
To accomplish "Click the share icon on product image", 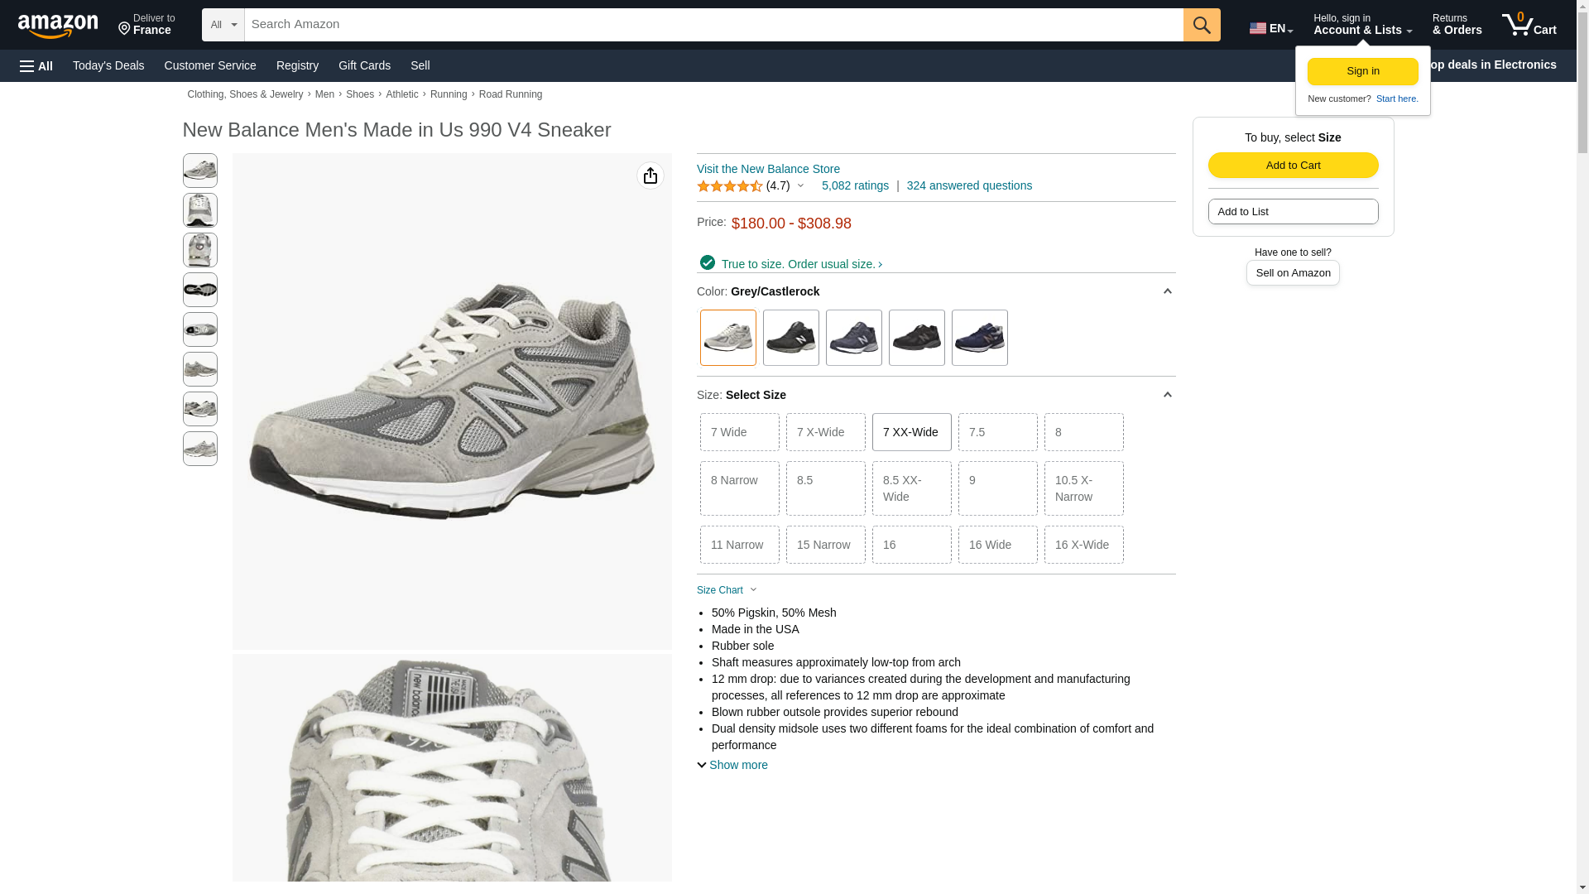I will tap(650, 175).
